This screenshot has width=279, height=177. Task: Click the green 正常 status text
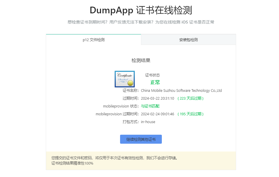click(155, 82)
